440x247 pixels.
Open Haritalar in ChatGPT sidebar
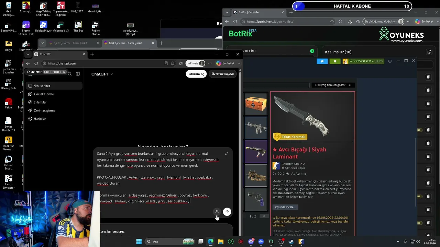coord(54,119)
